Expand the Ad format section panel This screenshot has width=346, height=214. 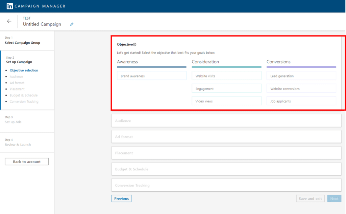point(226,136)
